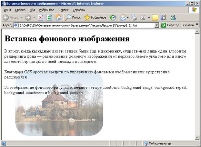
Task: Click the Media/History globe icon in toolbar
Action: (x=113, y=17)
